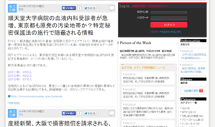Viewport: 215px width, 127px height.
Task: Click the 会員の方はこちらからログイン text
Action: (x=150, y=6)
